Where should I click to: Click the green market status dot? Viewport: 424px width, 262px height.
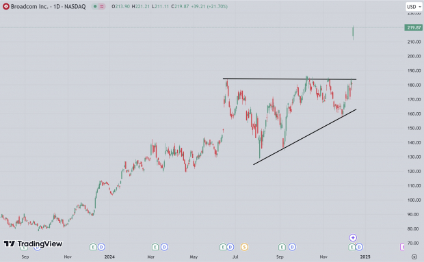[95, 6]
